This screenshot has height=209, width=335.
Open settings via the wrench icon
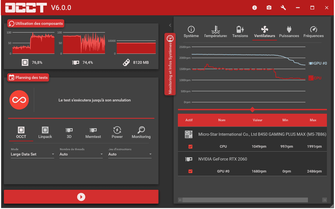pyautogui.click(x=283, y=8)
